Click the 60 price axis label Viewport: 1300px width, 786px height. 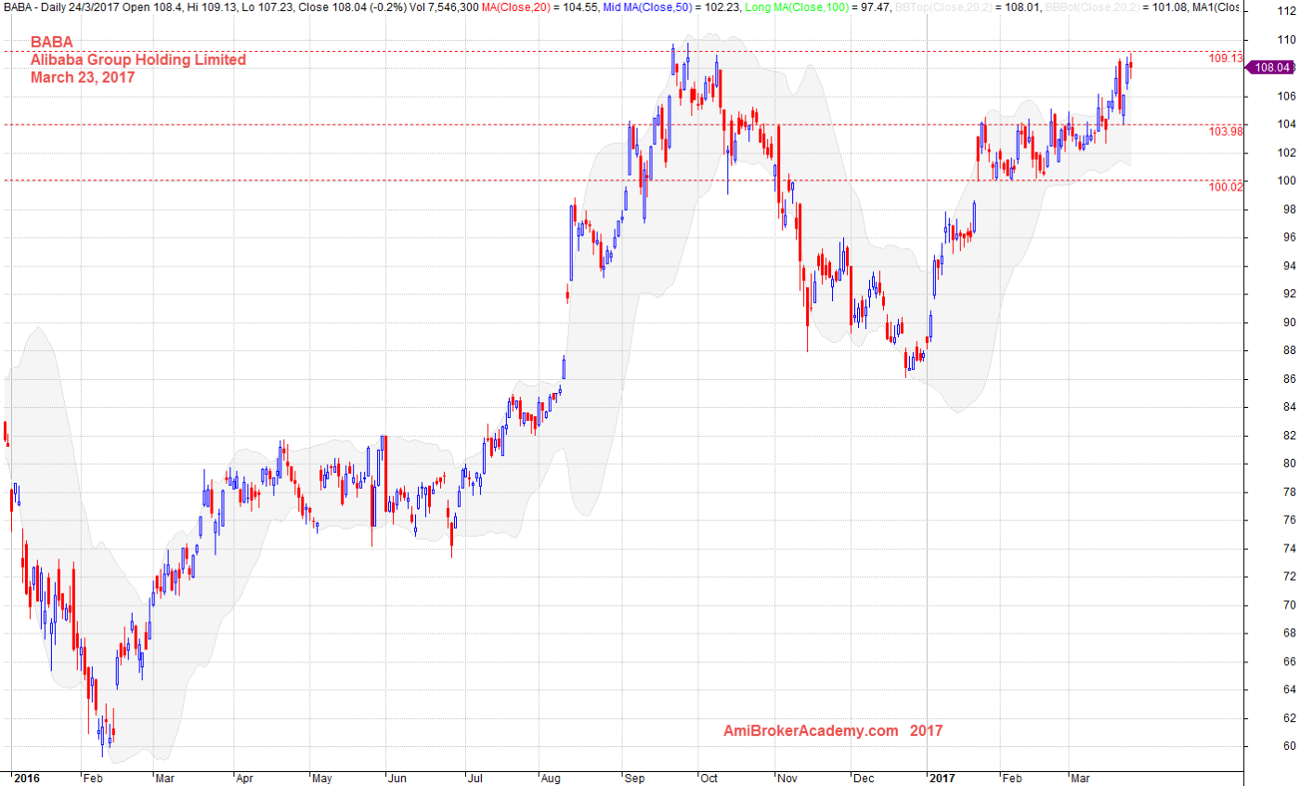[x=1290, y=747]
